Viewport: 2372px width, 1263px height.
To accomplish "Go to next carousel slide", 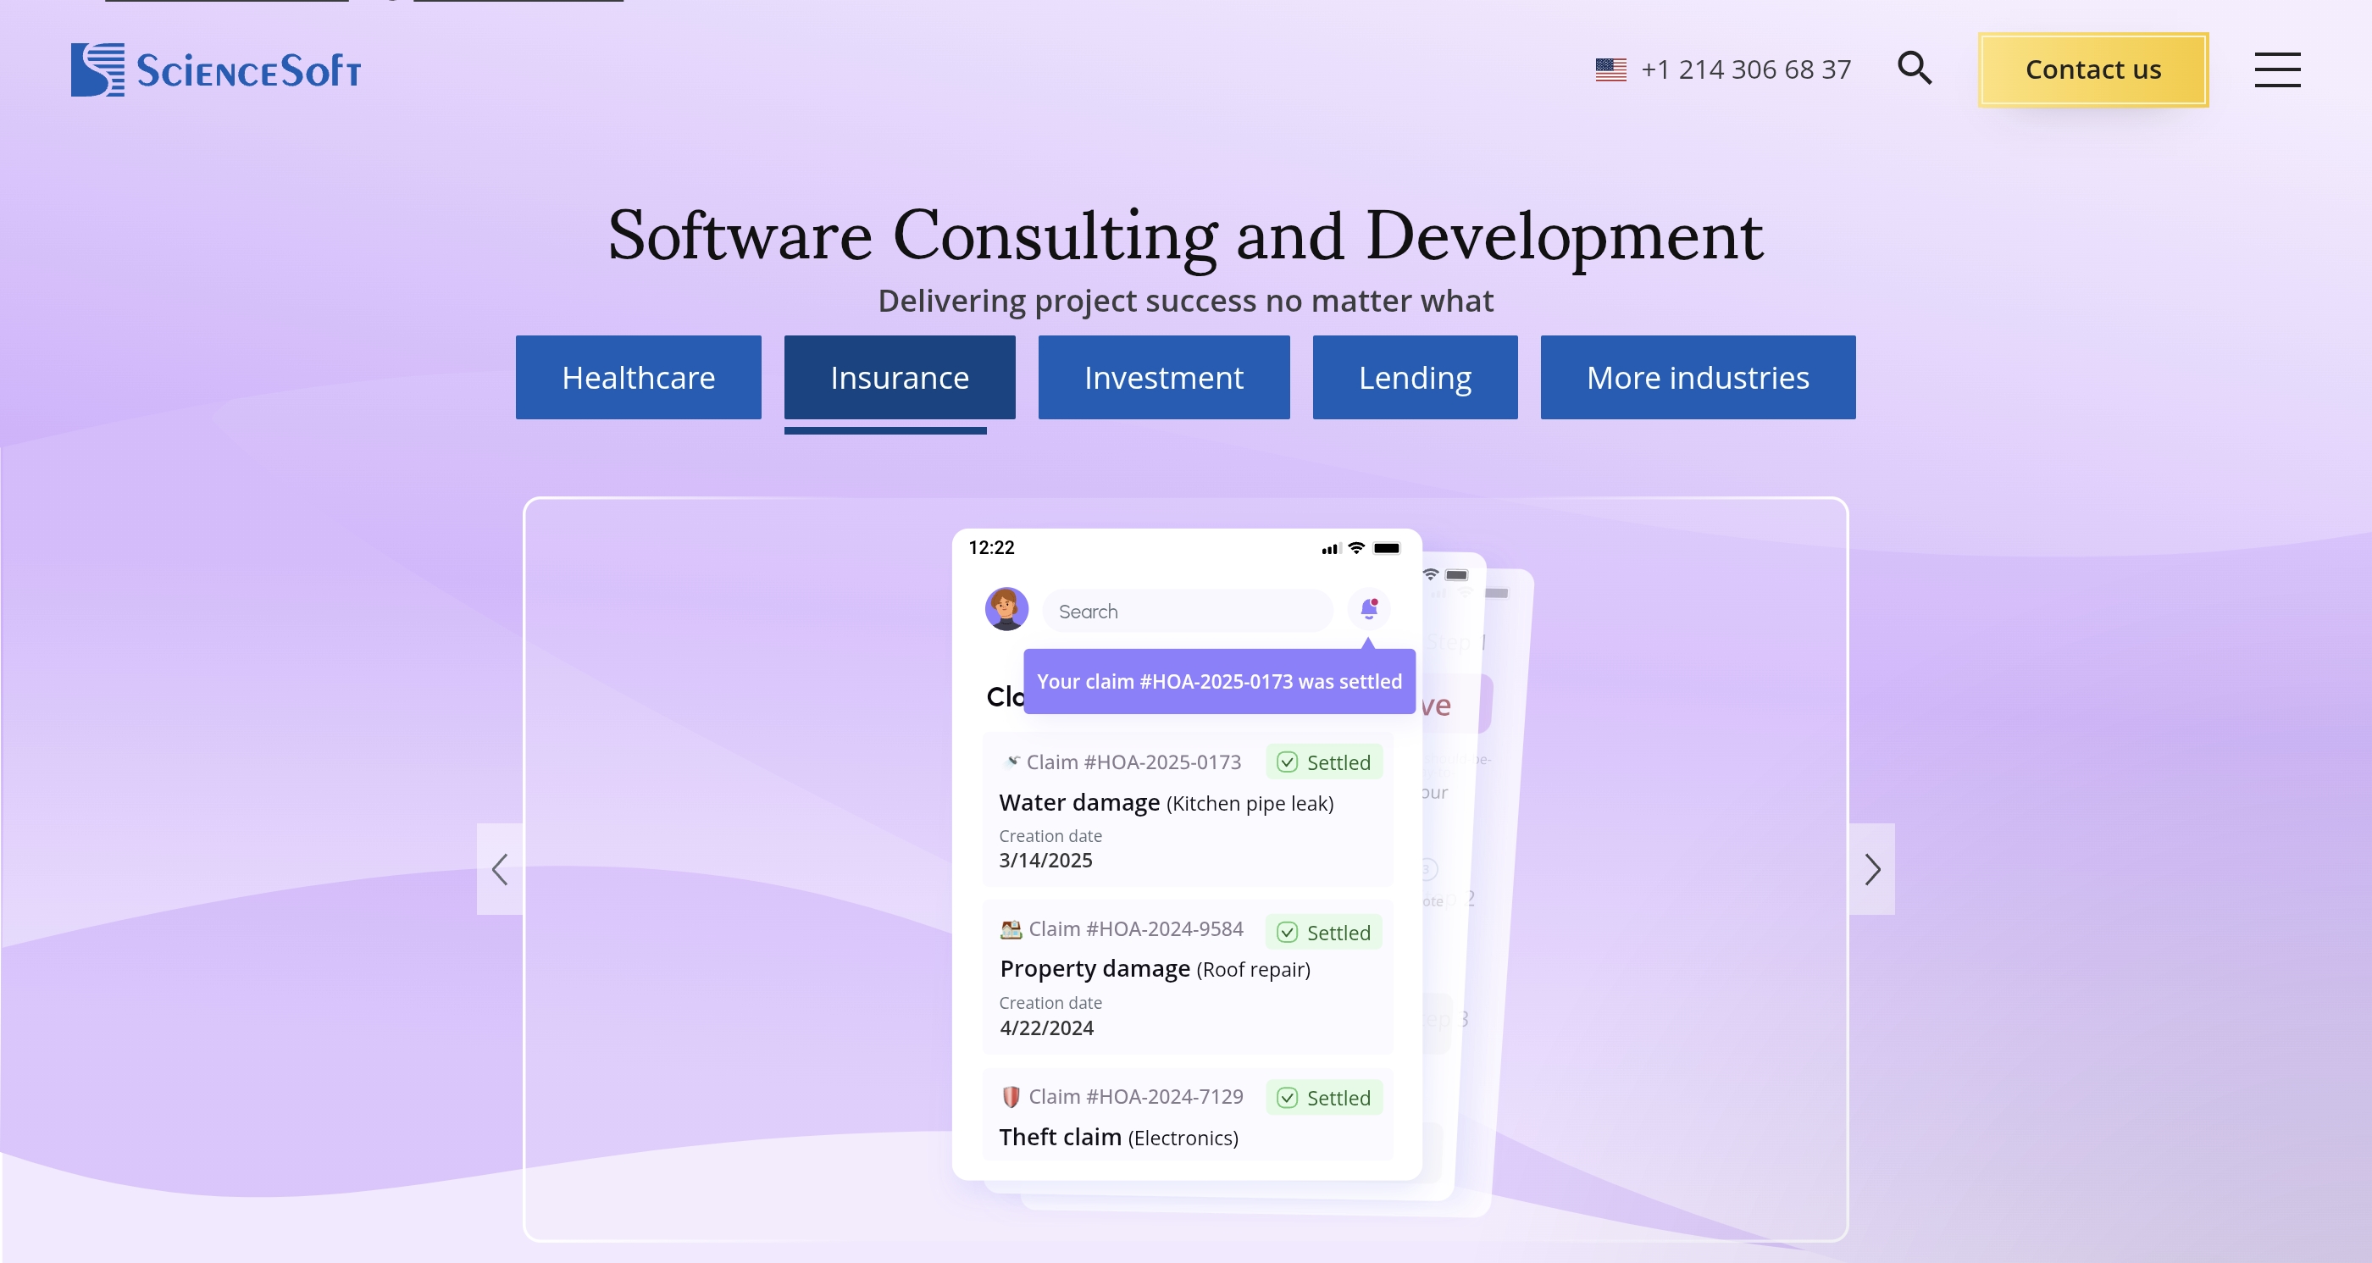I will [x=1872, y=869].
